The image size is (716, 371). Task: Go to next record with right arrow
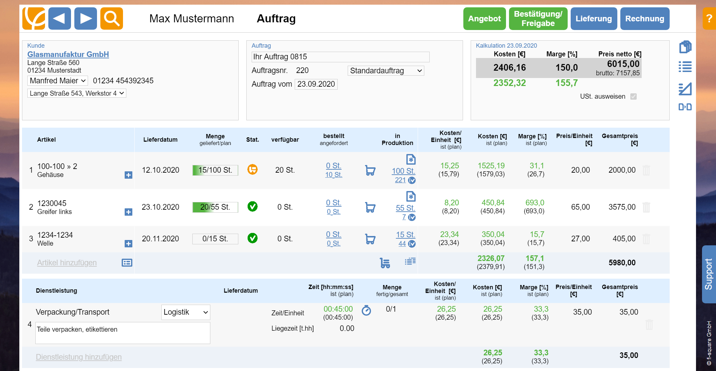click(x=86, y=19)
